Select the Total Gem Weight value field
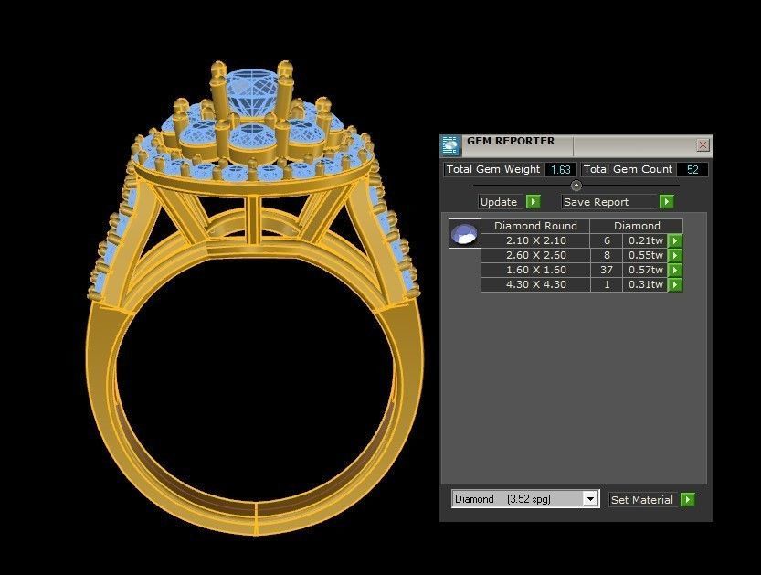 click(559, 169)
